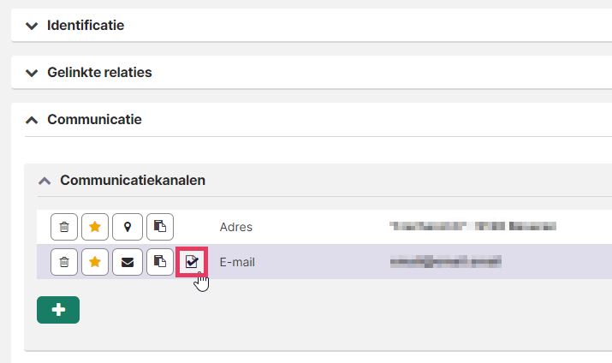Copy the E-mail address to clipboard

coord(159,262)
